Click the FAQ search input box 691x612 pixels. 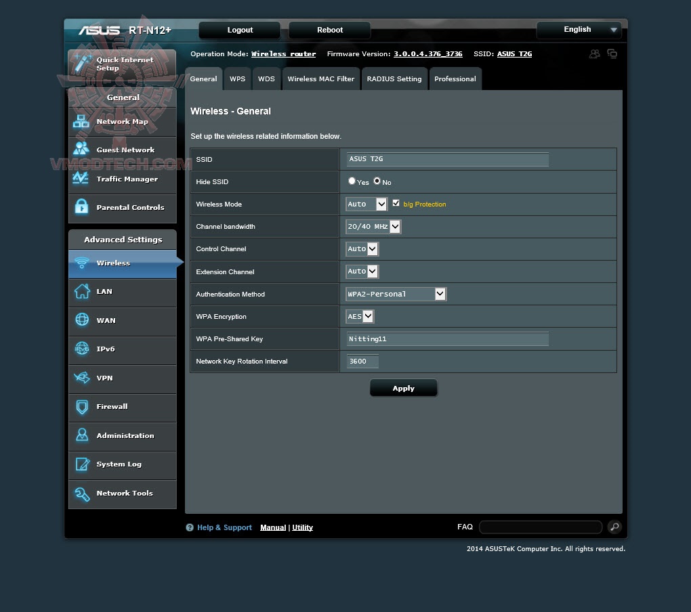tap(541, 527)
